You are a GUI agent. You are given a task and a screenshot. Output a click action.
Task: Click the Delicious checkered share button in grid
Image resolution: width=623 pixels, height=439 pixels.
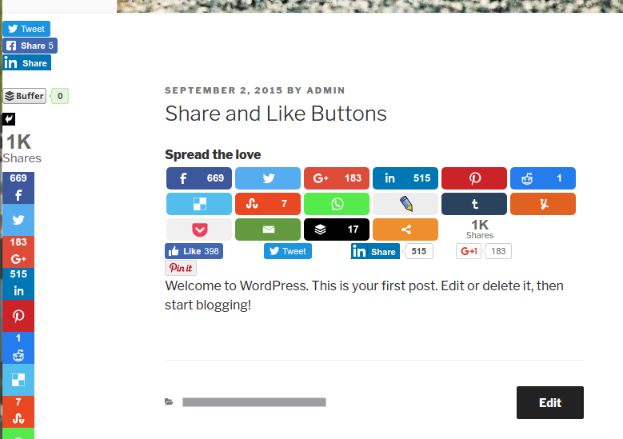click(x=198, y=204)
